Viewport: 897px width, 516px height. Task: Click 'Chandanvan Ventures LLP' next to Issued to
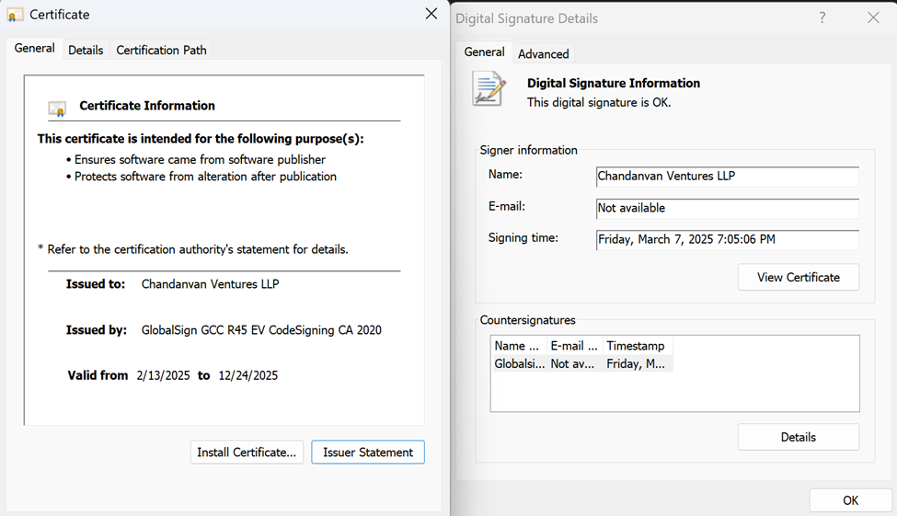click(x=210, y=284)
